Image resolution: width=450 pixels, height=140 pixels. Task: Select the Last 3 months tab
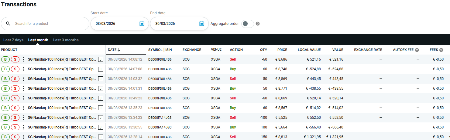[66, 40]
